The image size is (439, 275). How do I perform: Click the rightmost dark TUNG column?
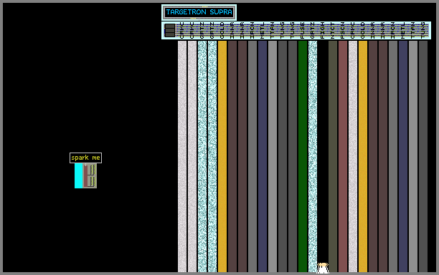[423, 156]
